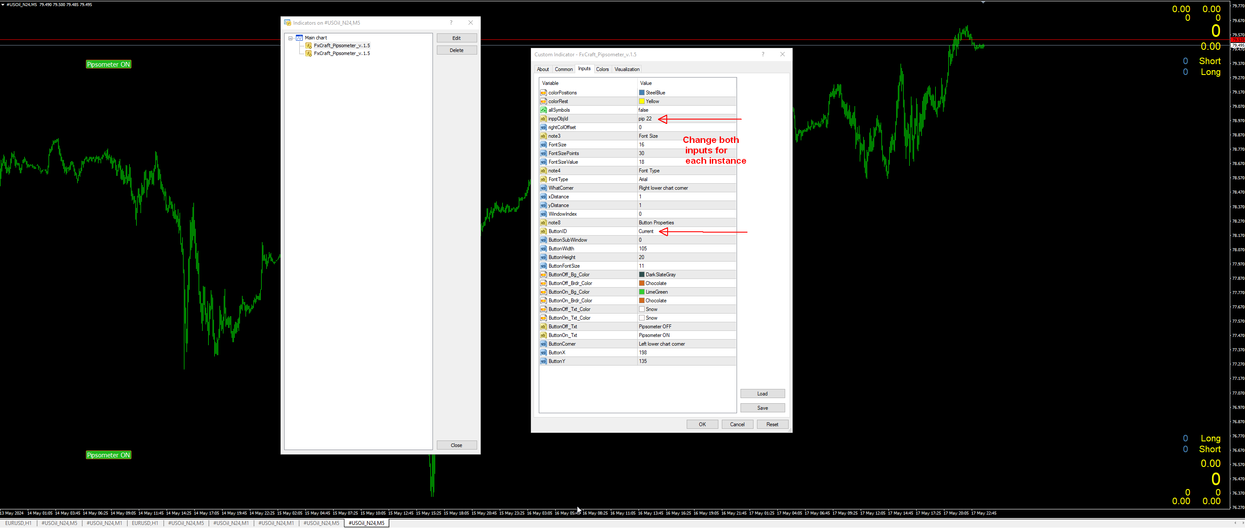
Task: Click the FontSize integer row icon
Action: click(543, 145)
